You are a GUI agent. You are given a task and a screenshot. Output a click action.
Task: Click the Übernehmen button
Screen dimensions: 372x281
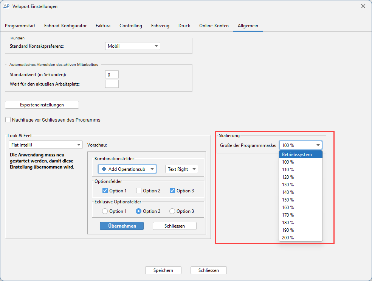[122, 226]
